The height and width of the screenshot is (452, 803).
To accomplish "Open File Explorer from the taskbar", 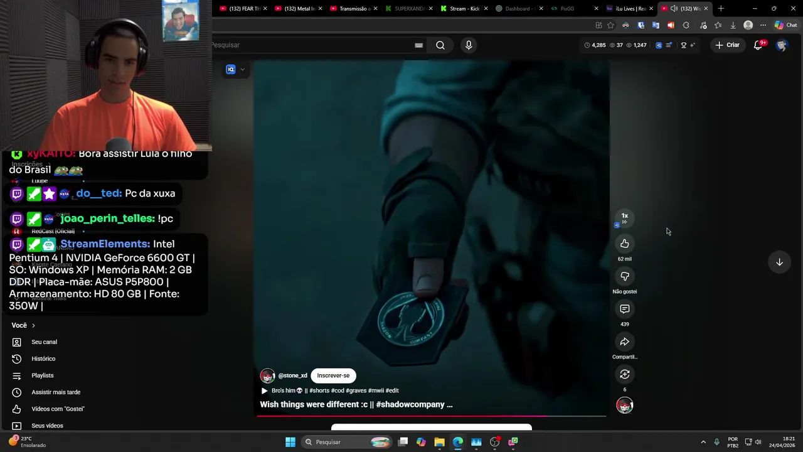I will point(439,442).
